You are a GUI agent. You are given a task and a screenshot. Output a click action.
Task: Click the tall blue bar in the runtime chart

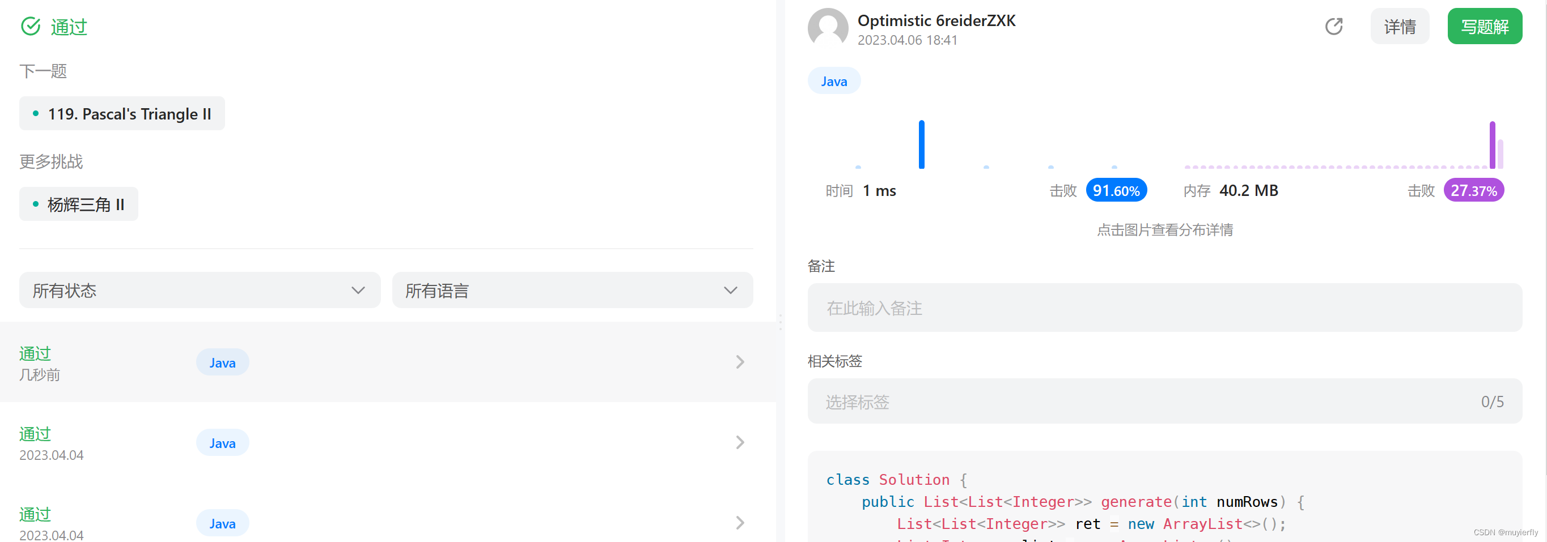922,144
